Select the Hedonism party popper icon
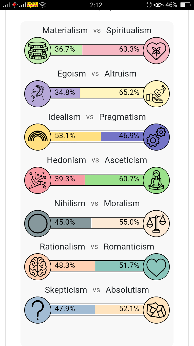The width and height of the screenshot is (194, 346). coord(38,180)
